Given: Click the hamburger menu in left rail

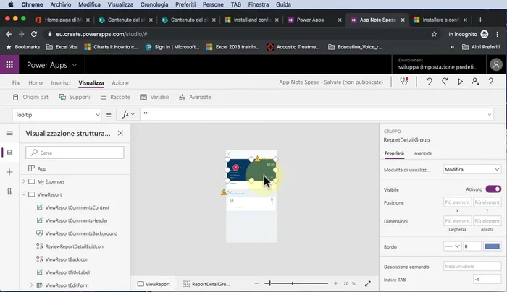Looking at the screenshot, I should point(9,133).
